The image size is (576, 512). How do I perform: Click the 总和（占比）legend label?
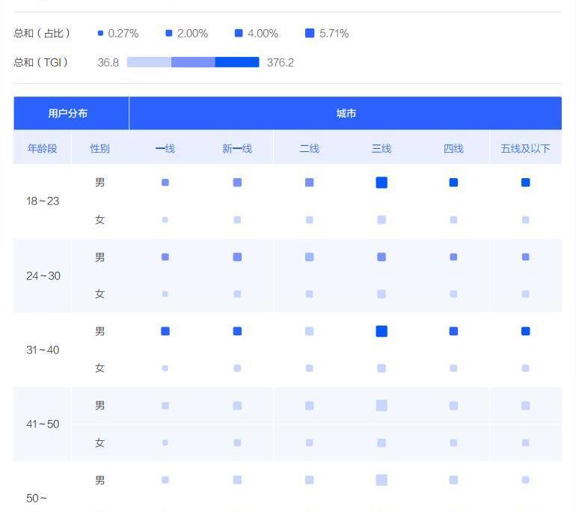(42, 33)
